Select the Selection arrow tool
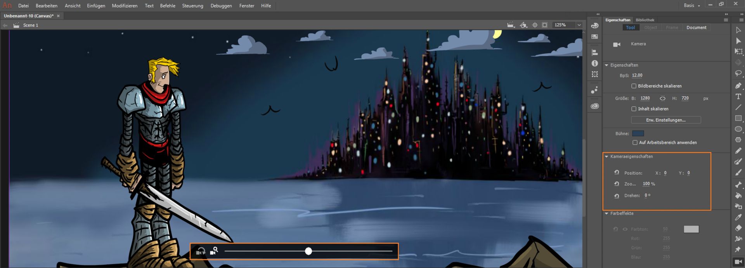745x268 pixels. tap(738, 30)
